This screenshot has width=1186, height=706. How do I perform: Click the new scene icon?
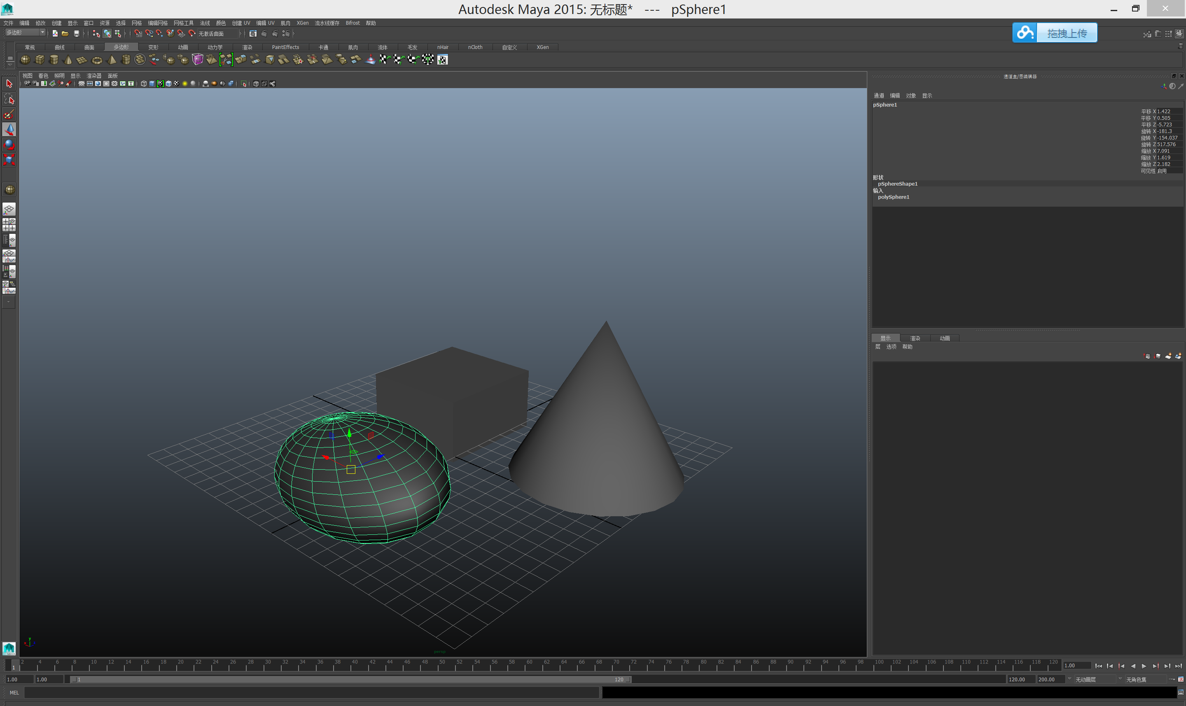(x=55, y=33)
